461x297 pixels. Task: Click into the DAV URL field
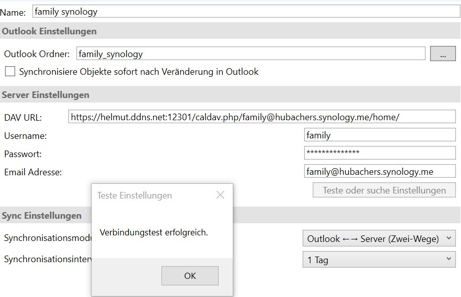pyautogui.click(x=262, y=117)
